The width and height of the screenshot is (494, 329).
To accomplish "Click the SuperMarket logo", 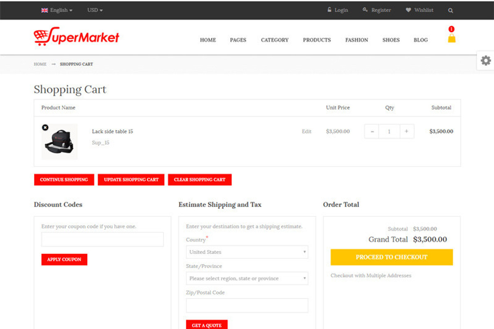I will click(x=77, y=37).
